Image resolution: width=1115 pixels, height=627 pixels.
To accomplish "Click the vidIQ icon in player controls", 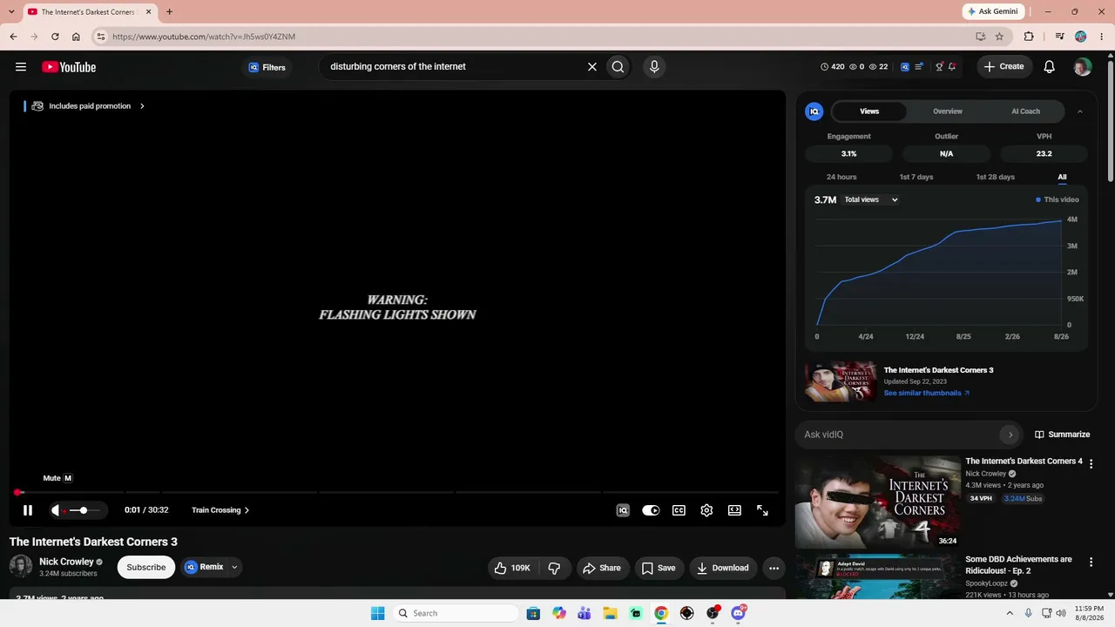I will 623,510.
